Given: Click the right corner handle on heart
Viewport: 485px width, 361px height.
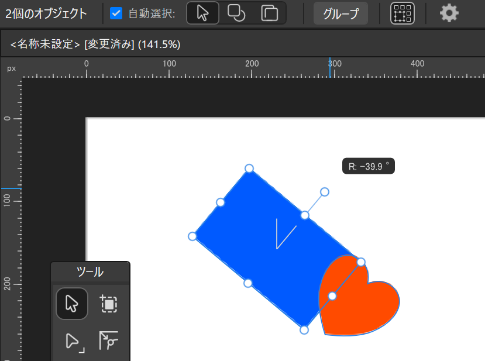Looking at the screenshot, I should 361,262.
